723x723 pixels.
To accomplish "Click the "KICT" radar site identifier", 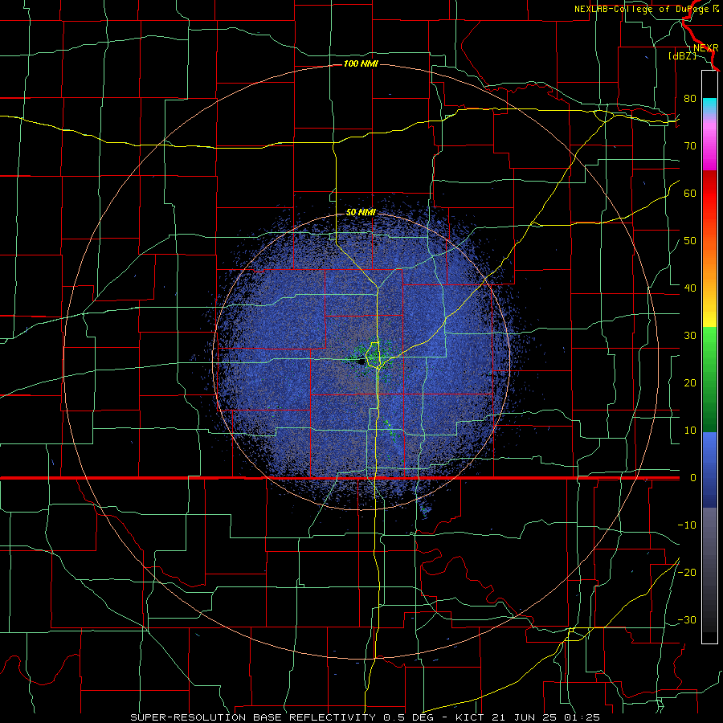I will pos(470,717).
